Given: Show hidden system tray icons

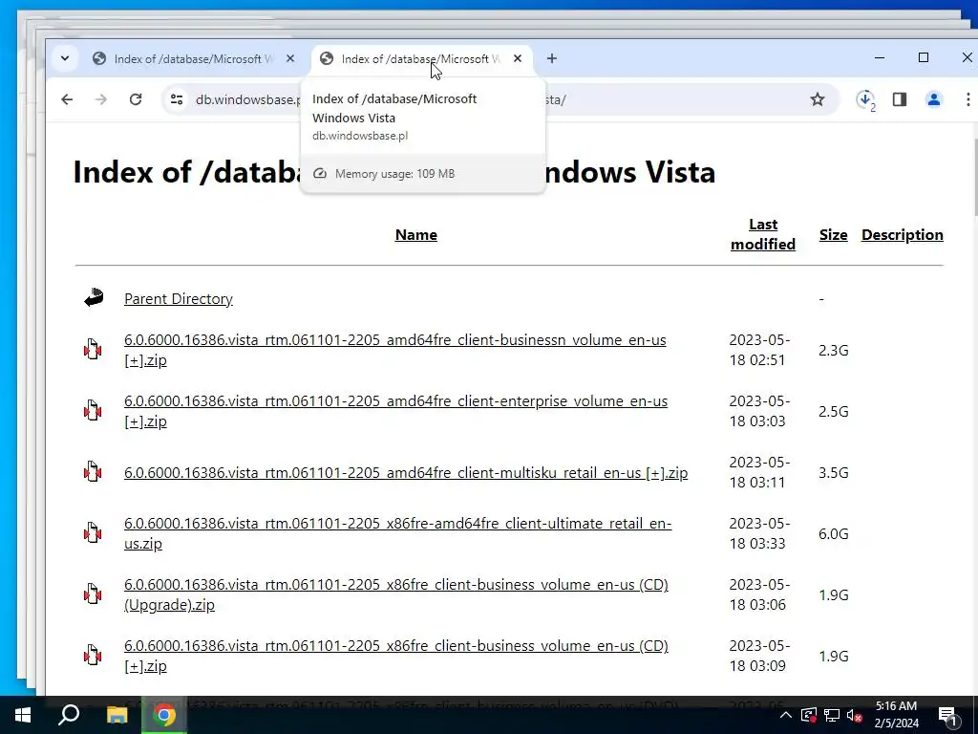Looking at the screenshot, I should coord(786,715).
